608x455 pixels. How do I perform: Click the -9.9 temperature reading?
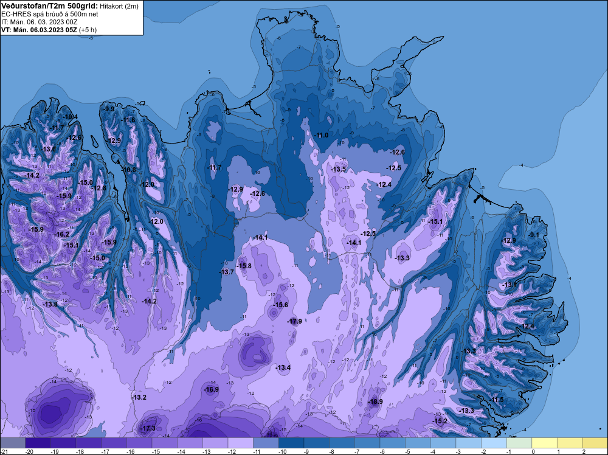109,109
